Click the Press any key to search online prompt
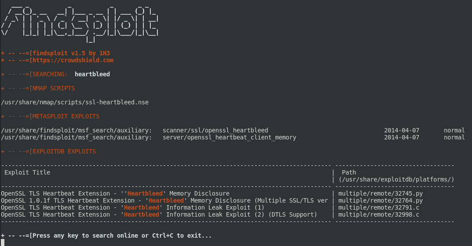The image size is (472, 246). (x=106, y=236)
